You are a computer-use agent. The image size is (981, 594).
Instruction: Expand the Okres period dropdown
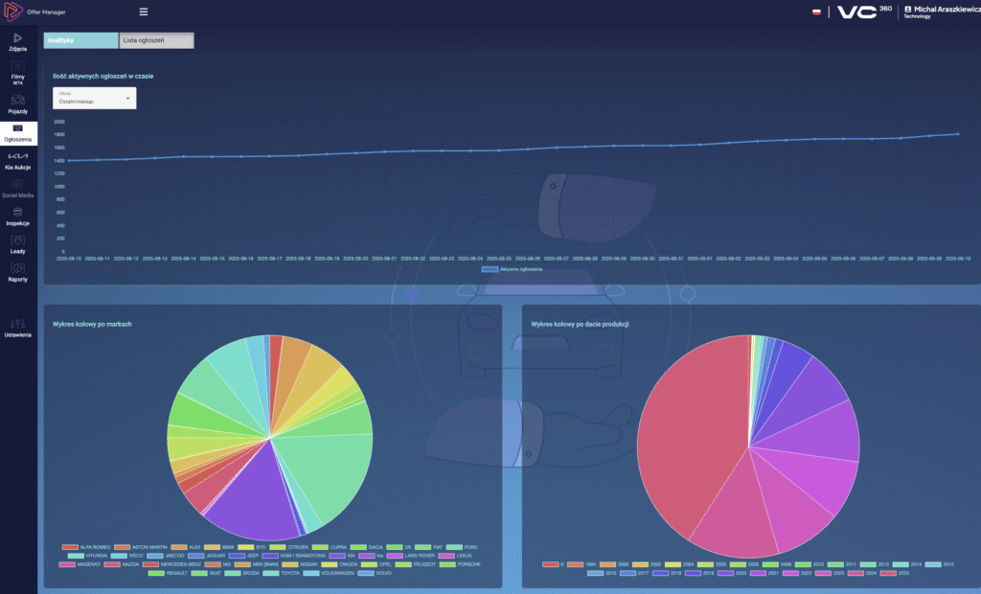click(x=94, y=98)
